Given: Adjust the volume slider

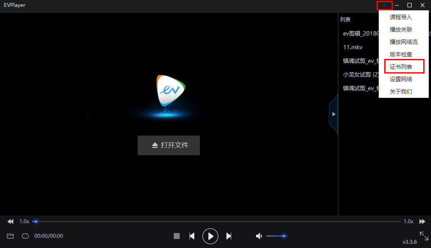Looking at the screenshot, I should pyautogui.click(x=276, y=236).
